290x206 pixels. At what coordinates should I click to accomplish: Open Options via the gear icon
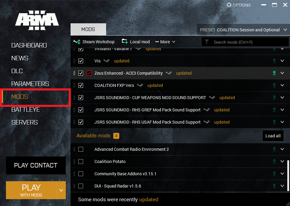[229, 5]
